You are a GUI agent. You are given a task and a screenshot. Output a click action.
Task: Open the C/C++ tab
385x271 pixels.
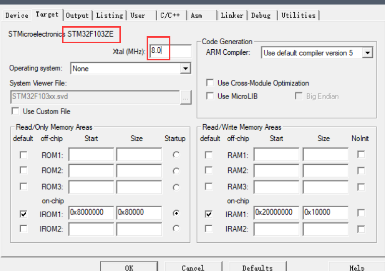pyautogui.click(x=171, y=15)
